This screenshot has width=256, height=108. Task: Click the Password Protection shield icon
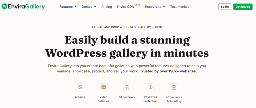tap(150, 87)
